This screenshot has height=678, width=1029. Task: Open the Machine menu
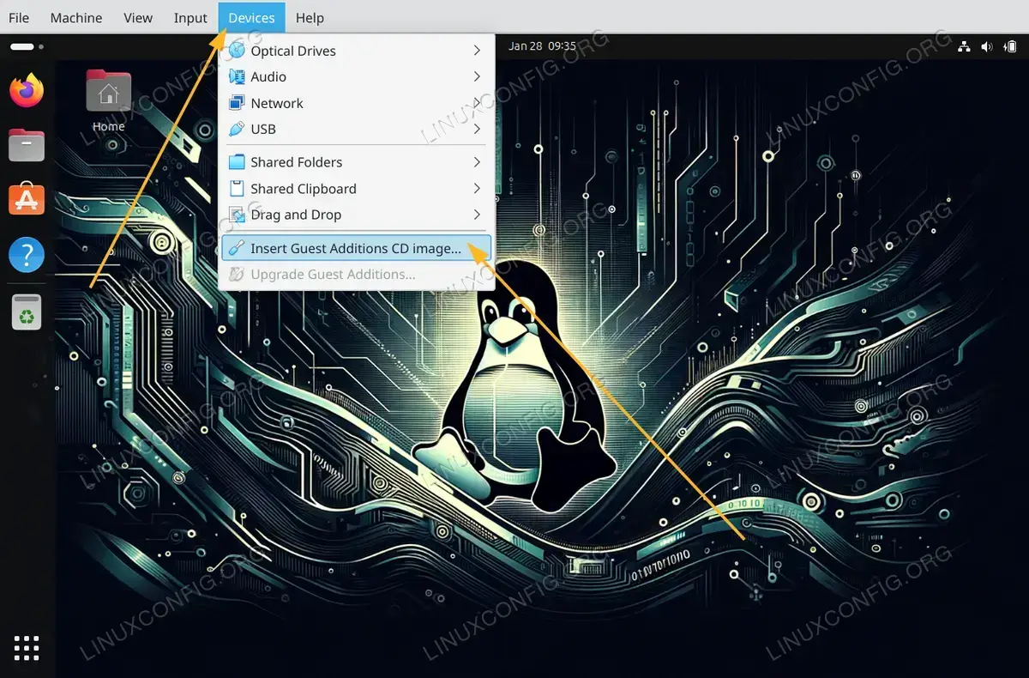click(76, 18)
